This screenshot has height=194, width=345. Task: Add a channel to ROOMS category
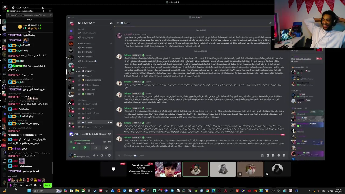[x=111, y=43]
